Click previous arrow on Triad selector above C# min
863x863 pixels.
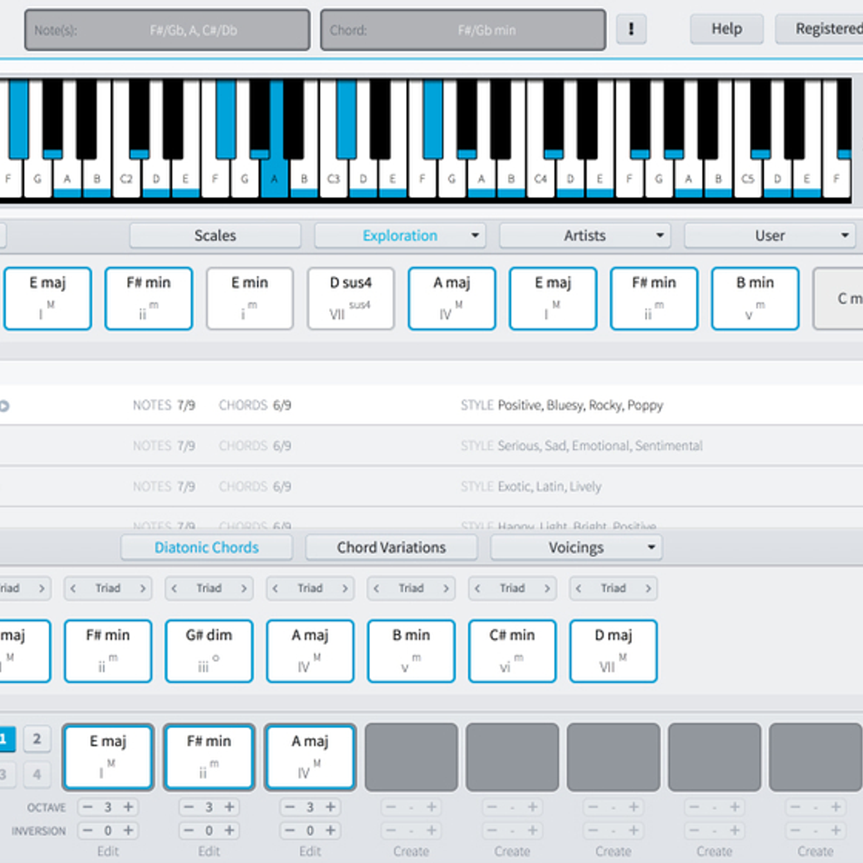coord(477,588)
